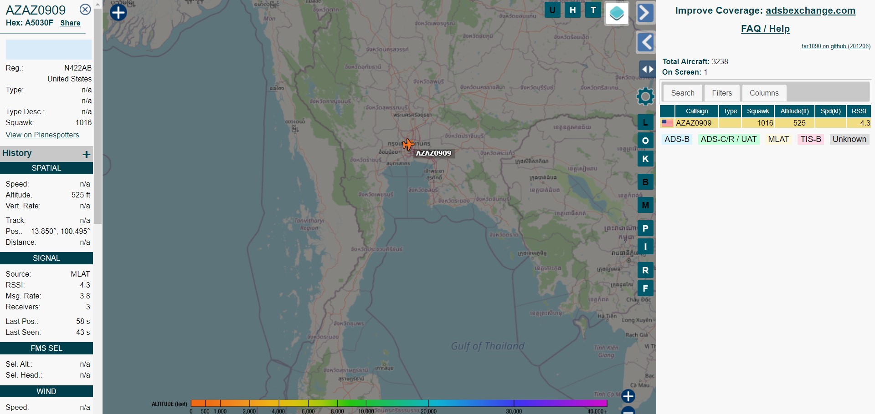Click the blue plus button top-left of map

pyautogui.click(x=118, y=12)
